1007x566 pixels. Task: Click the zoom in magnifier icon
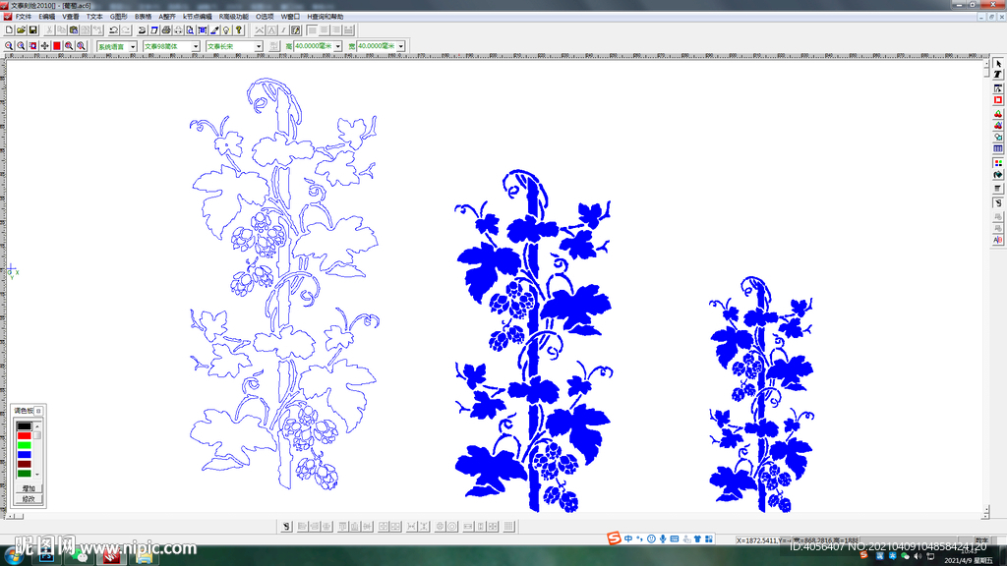tap(9, 46)
